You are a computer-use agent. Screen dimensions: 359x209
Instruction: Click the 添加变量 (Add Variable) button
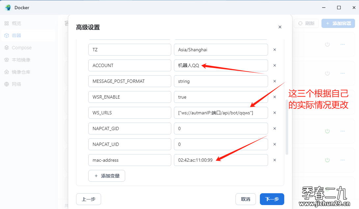[x=106, y=176]
